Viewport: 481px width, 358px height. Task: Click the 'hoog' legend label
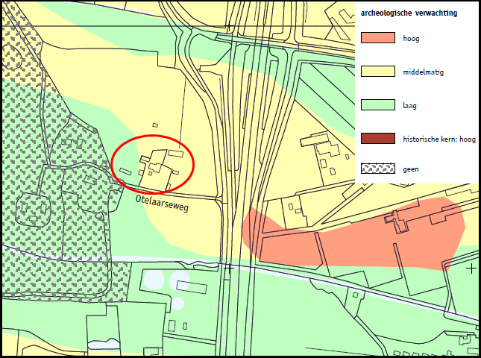(x=411, y=38)
